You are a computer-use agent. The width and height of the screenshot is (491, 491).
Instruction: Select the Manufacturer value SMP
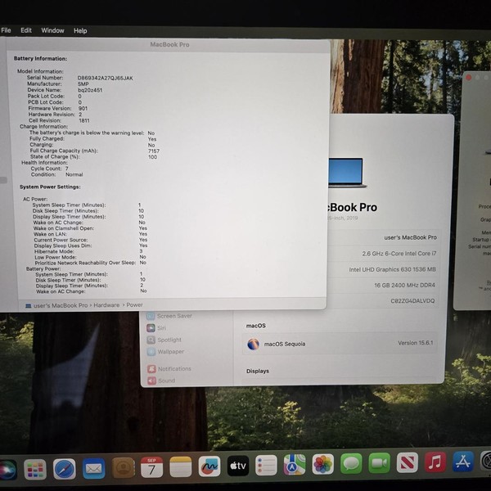(83, 84)
